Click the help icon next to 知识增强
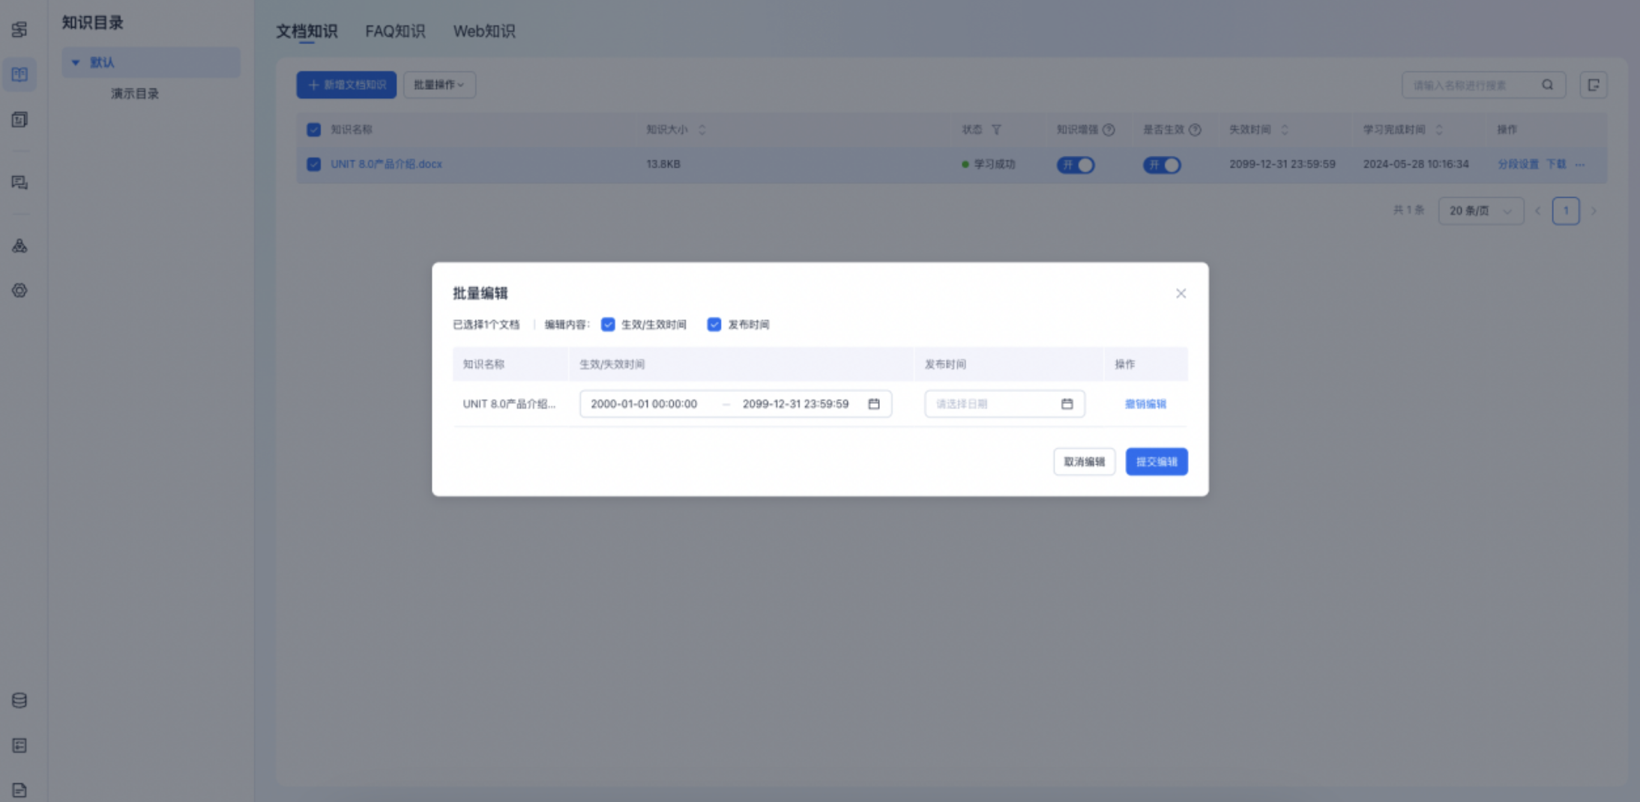The height and width of the screenshot is (802, 1640). pos(1109,130)
